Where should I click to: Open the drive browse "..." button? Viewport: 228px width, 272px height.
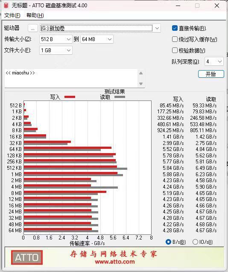33,28
